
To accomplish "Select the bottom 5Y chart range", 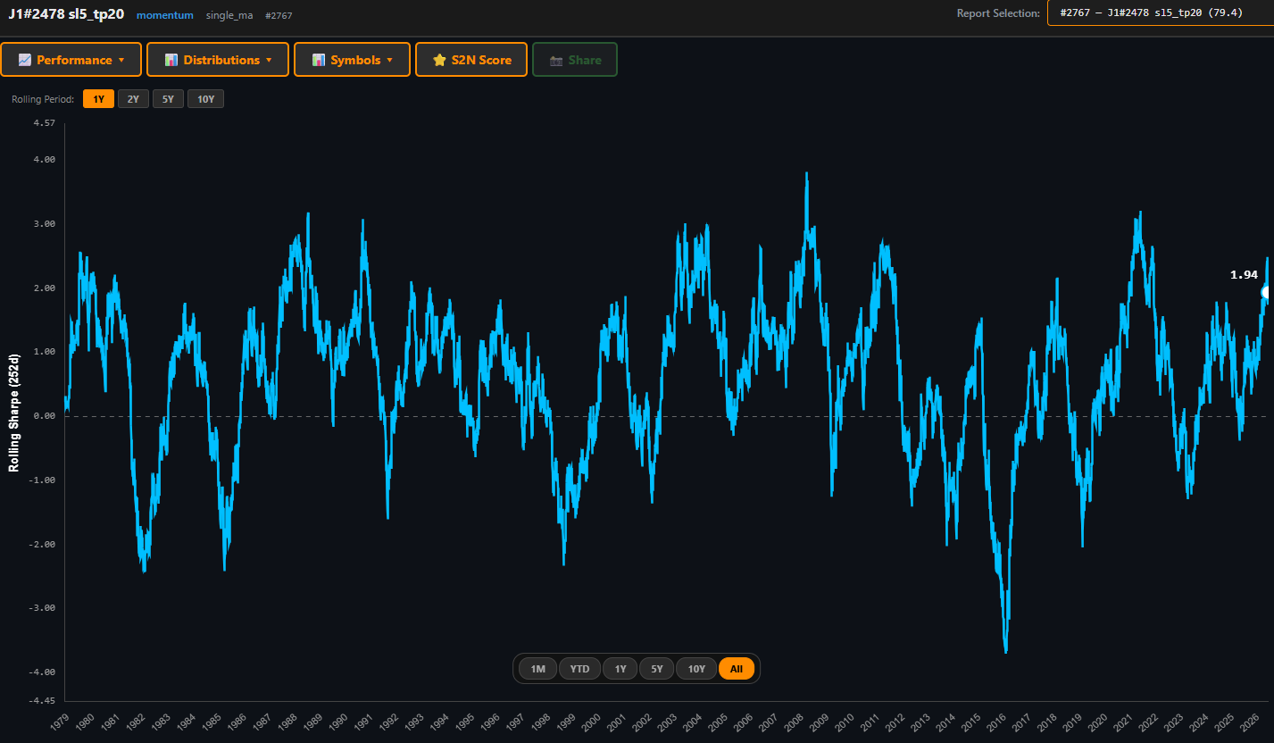I will (x=657, y=669).
